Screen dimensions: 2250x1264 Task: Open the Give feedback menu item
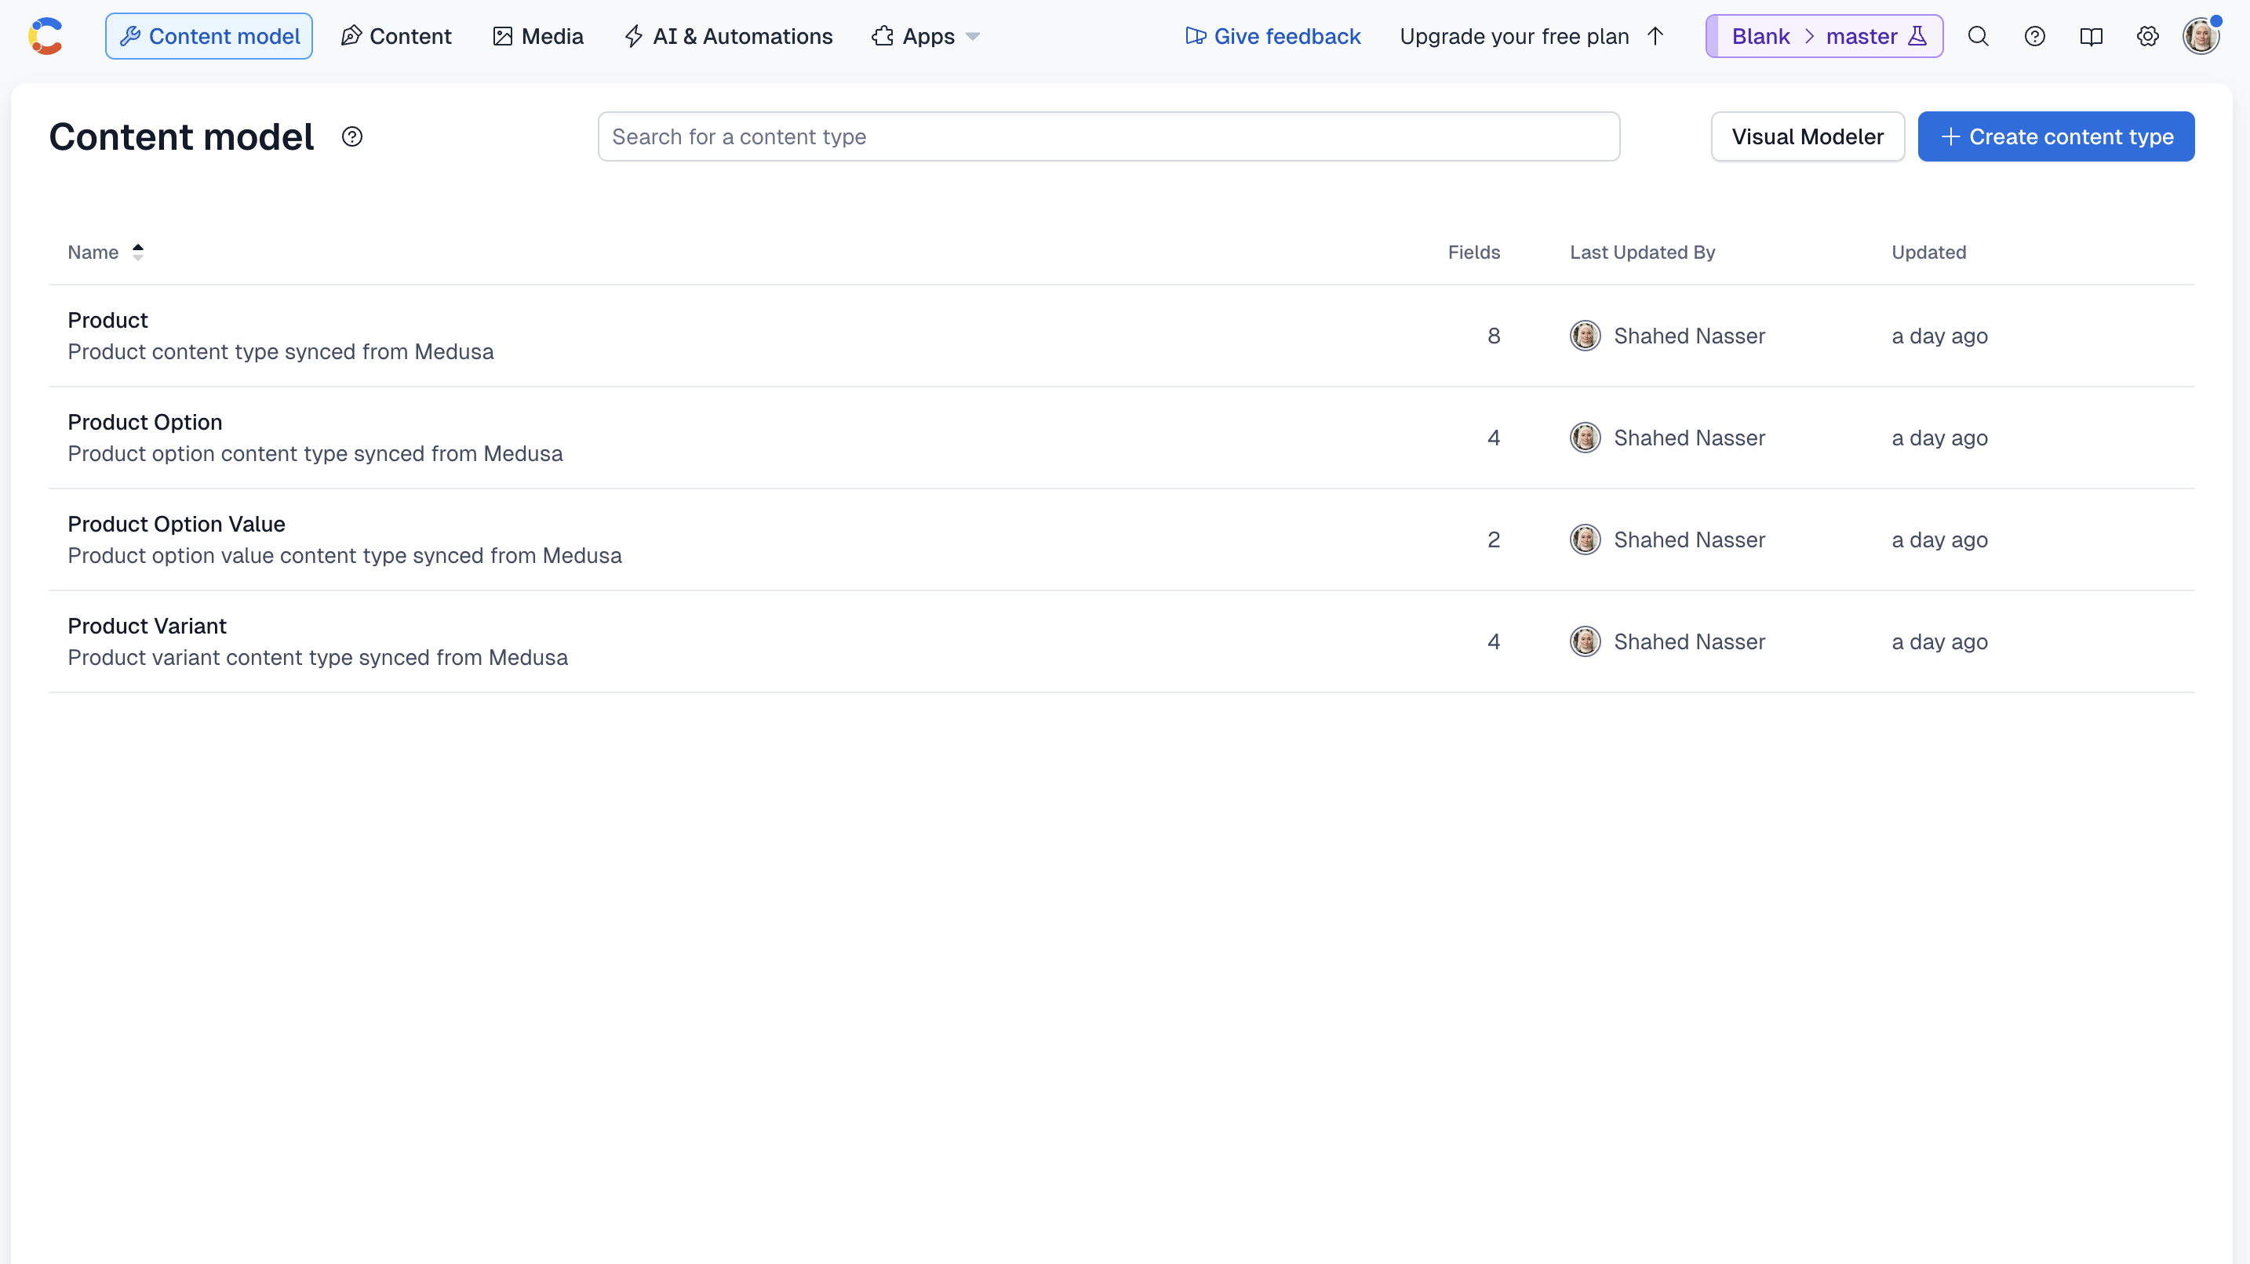[x=1272, y=36]
